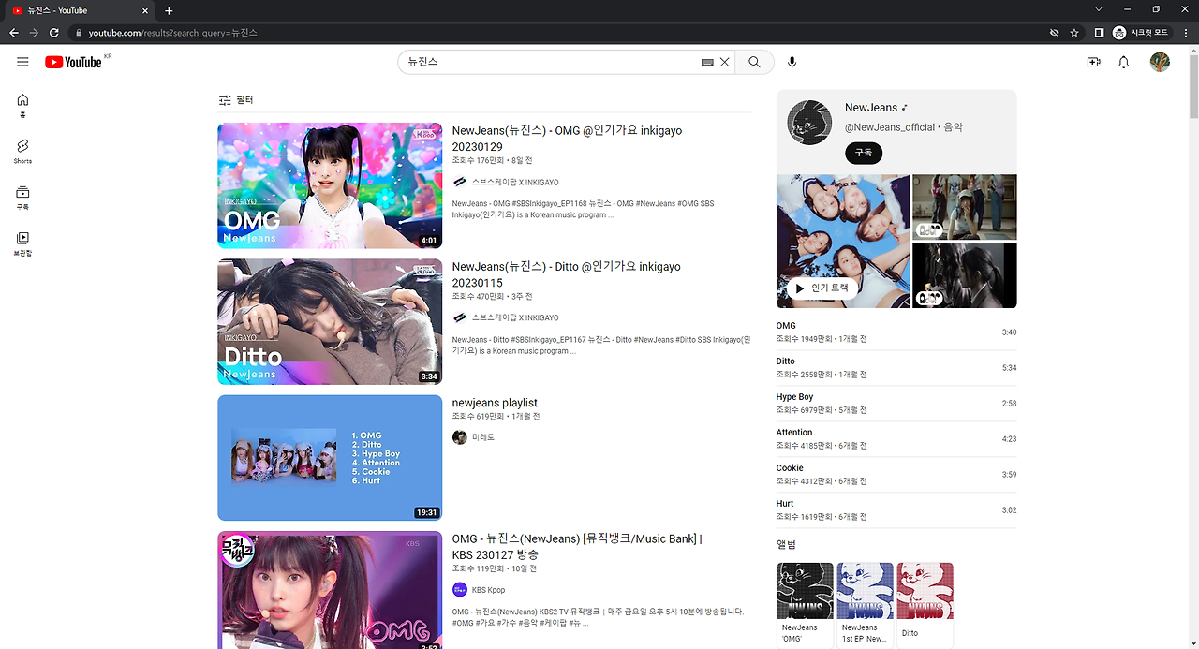The width and height of the screenshot is (1199, 649).
Task: Reload the page in the browser
Action: 54,33
